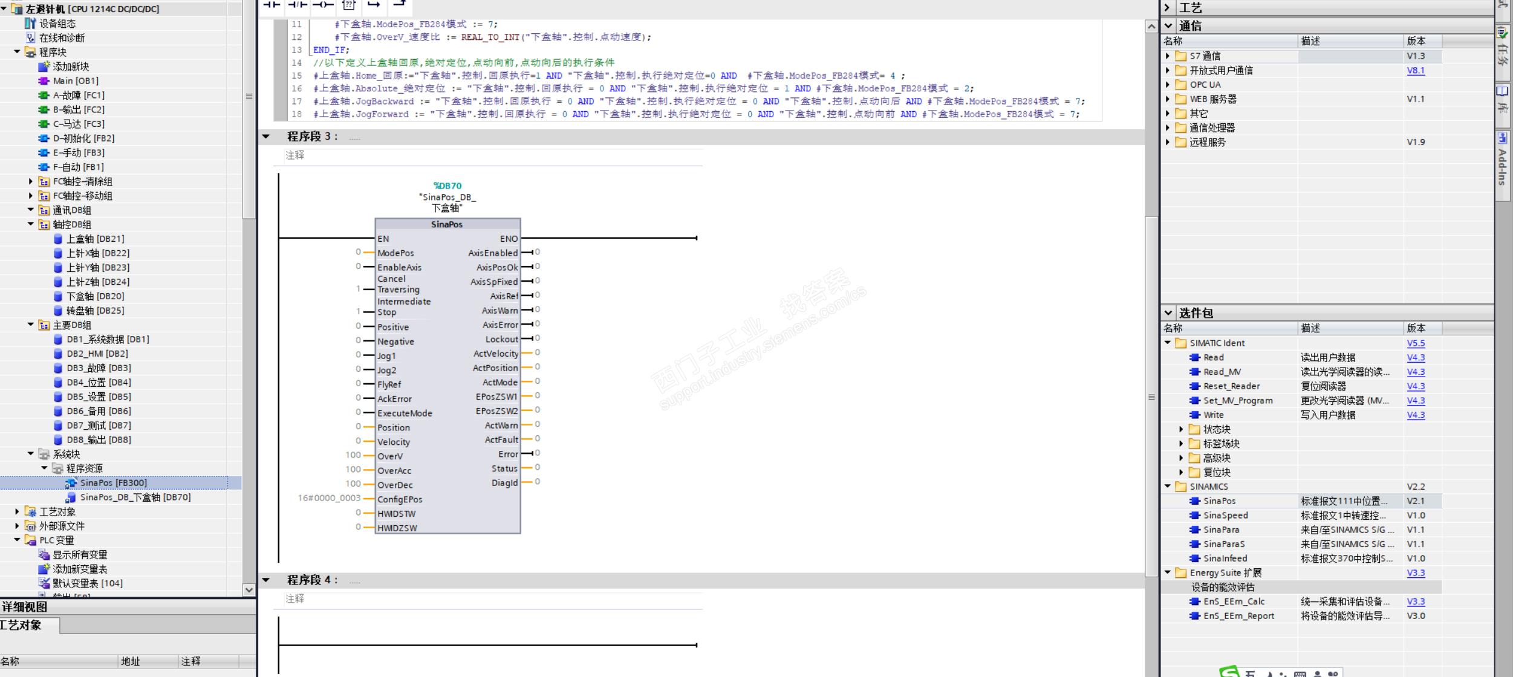Select SinaPos_DB_下盒轴 [DB70] block
Screen dimensions: 1513x677
tap(135, 497)
